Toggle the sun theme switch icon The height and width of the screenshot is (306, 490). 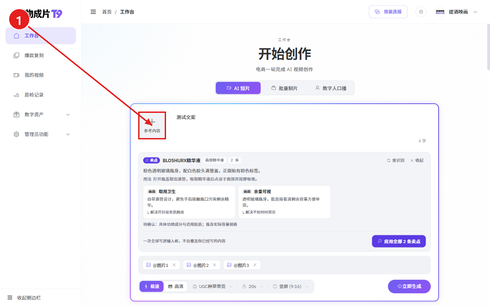point(421,12)
